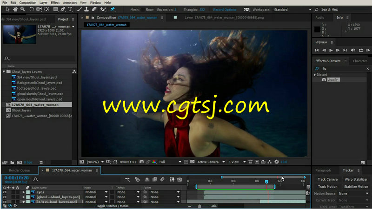372x209 pixels.
Task: Select the Brush tool
Action: [79, 9]
